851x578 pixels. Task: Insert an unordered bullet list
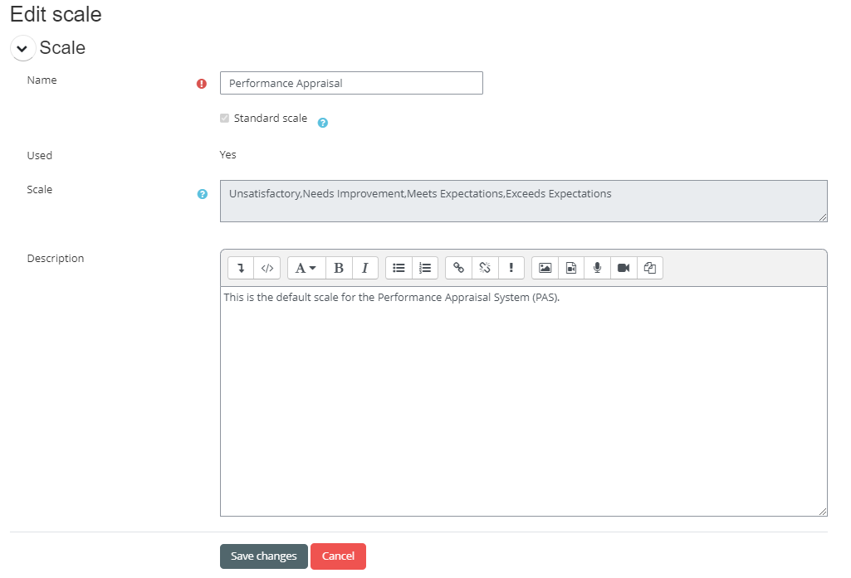coord(399,268)
